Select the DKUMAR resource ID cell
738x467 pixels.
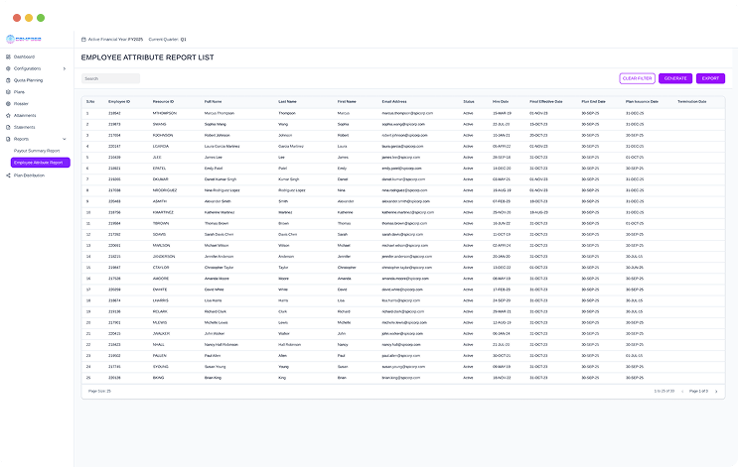pos(160,179)
